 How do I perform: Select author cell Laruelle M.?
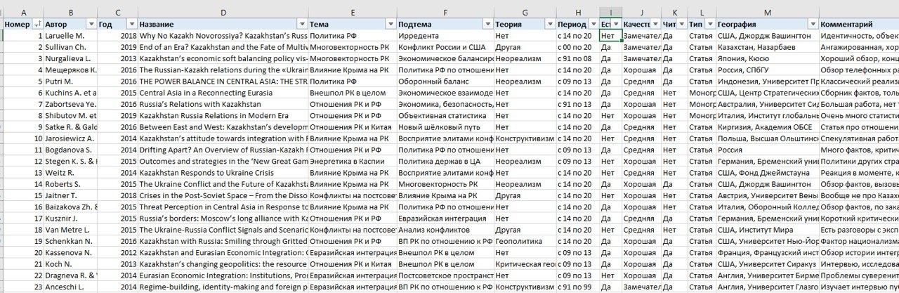[70, 35]
